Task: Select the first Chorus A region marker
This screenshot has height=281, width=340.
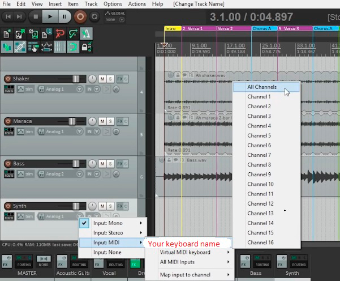Action: pyautogui.click(x=265, y=28)
